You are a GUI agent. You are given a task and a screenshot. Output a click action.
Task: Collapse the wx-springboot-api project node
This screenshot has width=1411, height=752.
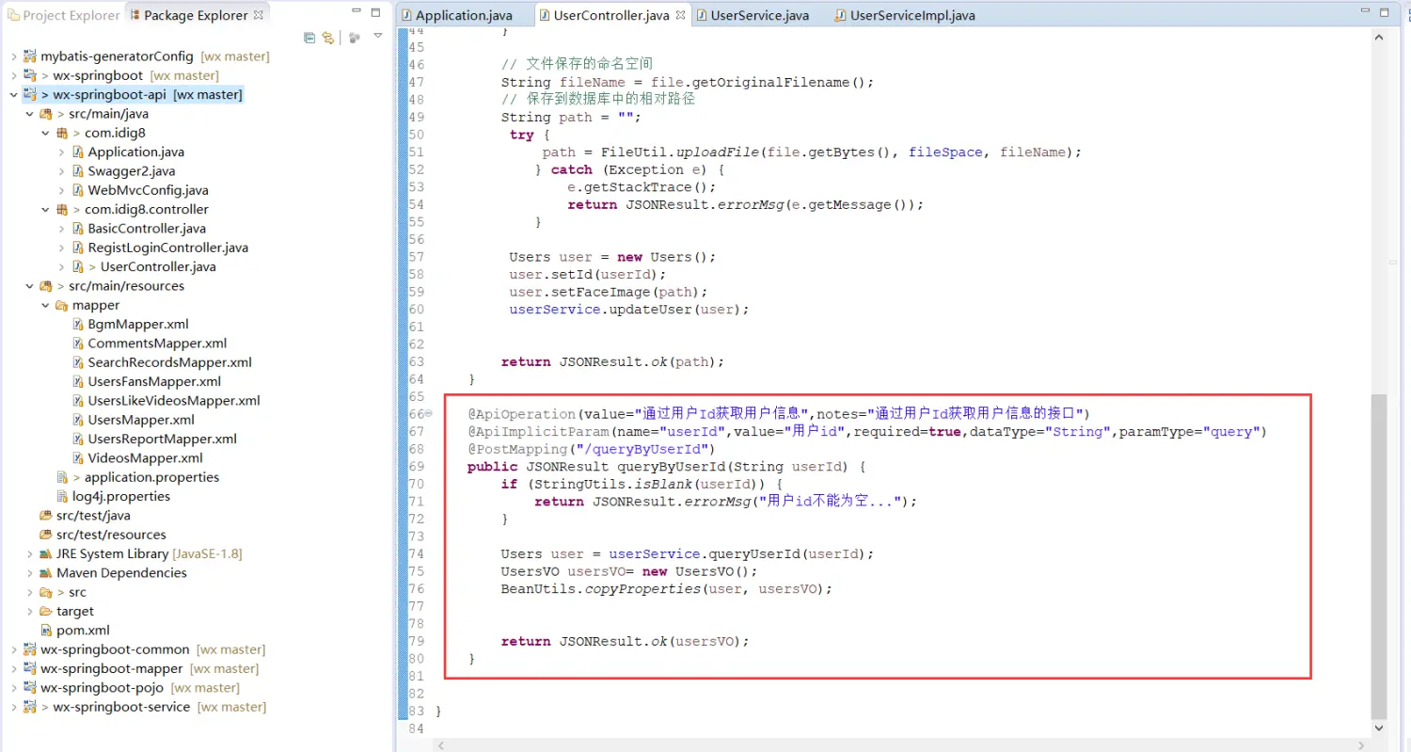13,95
